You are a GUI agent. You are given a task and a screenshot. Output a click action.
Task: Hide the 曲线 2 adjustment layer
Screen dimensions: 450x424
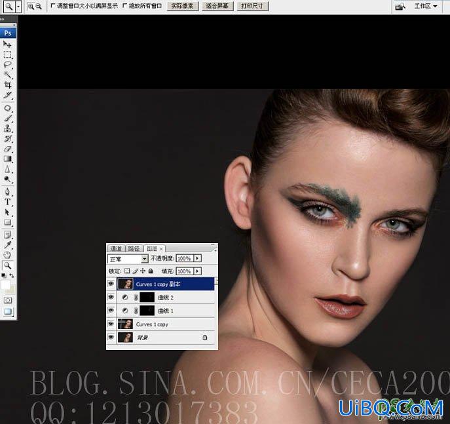tap(111, 298)
